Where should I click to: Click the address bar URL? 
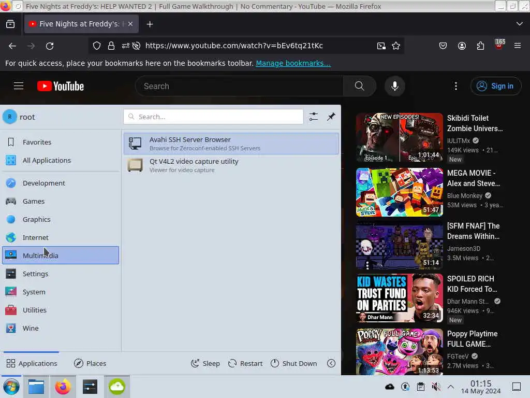tap(234, 46)
